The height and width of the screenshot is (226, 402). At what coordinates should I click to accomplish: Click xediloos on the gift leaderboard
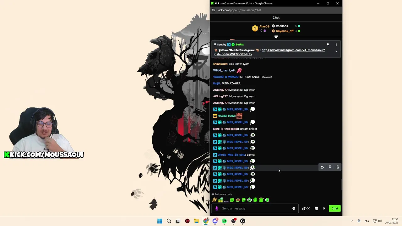282,26
